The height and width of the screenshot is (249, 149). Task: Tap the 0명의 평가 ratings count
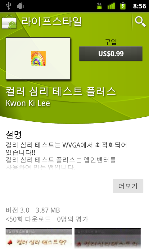click(73, 219)
